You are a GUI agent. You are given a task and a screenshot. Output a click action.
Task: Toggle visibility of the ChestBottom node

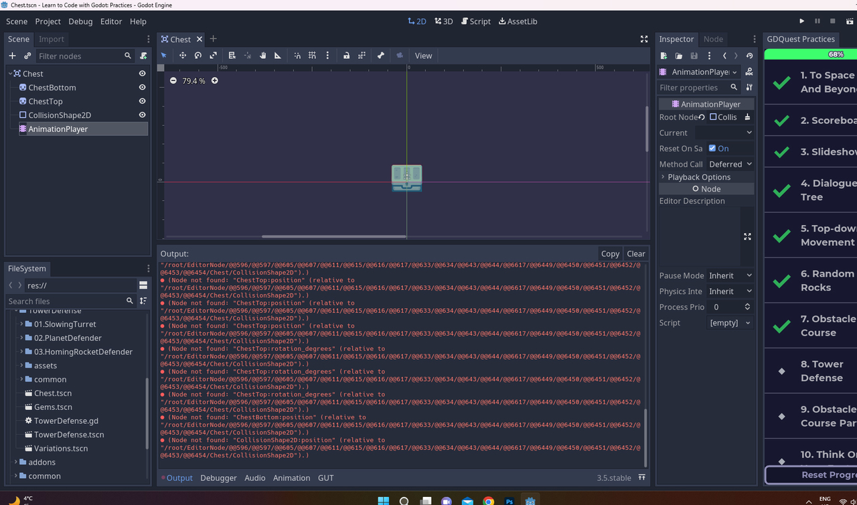pyautogui.click(x=141, y=87)
